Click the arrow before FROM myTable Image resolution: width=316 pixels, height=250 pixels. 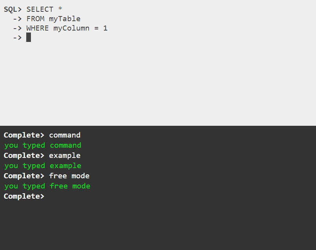(17, 19)
